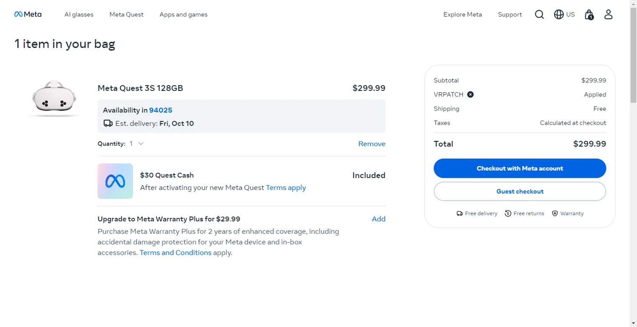Click the 'Applied' promo status
Image resolution: width=637 pixels, height=327 pixels.
[595, 94]
